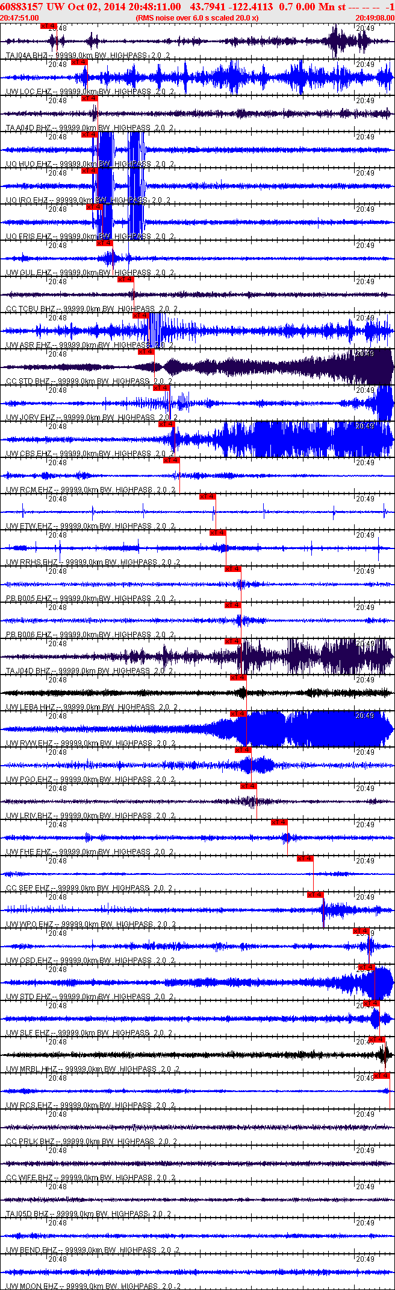
Task: Select the pick marker on UW ETW trace
Action: point(208,497)
